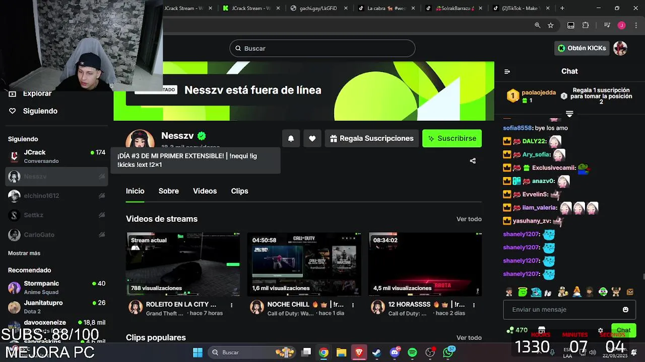This screenshot has width=645, height=362.
Task: Open File Explorer from the taskbar
Action: tap(341, 352)
